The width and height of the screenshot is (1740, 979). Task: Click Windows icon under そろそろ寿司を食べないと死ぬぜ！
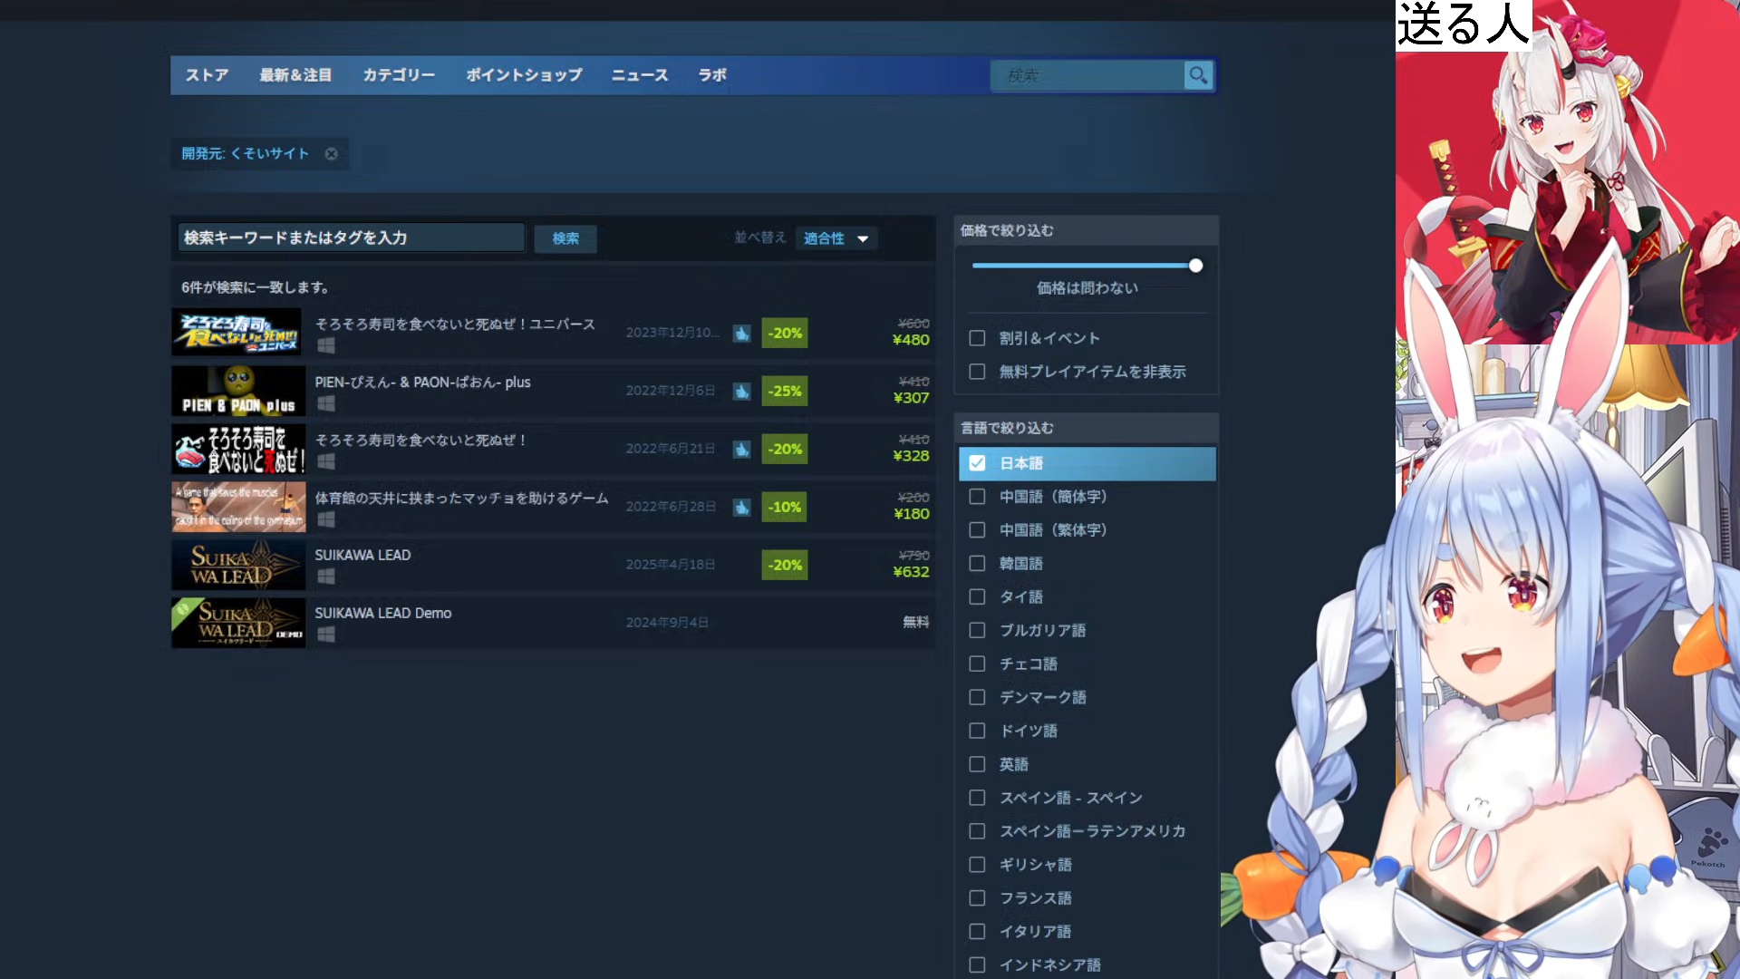coord(326,461)
